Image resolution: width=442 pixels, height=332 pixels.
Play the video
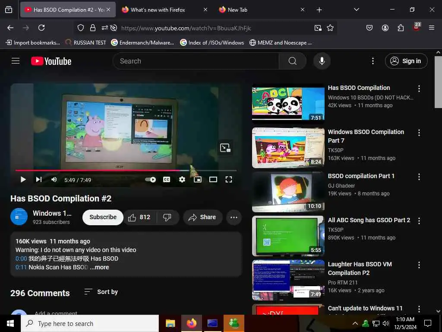(23, 179)
